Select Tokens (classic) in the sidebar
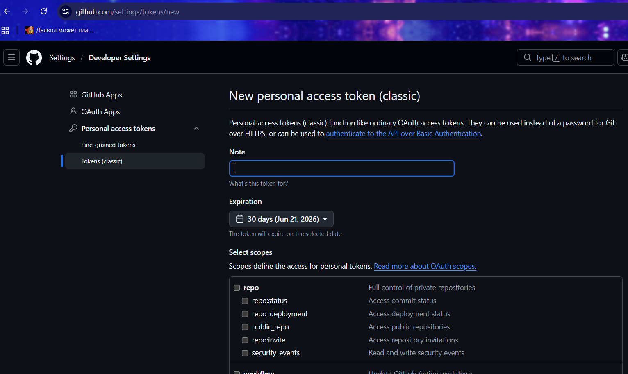Image resolution: width=628 pixels, height=374 pixels. [x=135, y=161]
